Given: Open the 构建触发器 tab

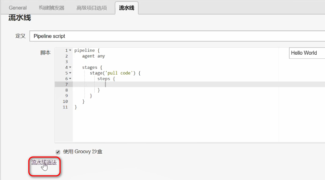Looking at the screenshot, I should 52,8.
